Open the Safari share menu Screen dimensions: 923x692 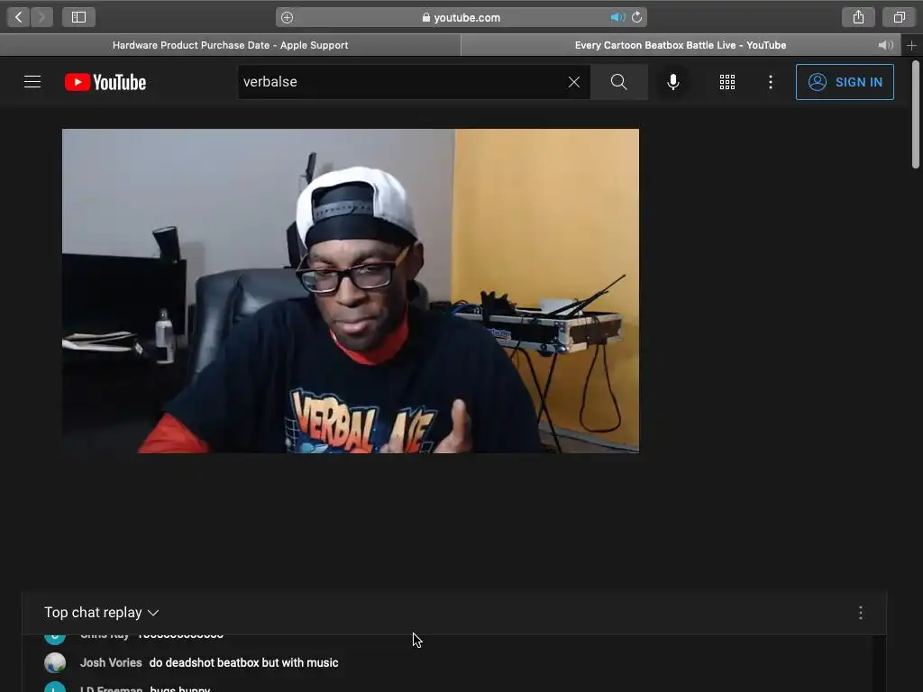coord(858,17)
